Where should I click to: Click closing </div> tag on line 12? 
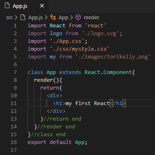click(56, 111)
